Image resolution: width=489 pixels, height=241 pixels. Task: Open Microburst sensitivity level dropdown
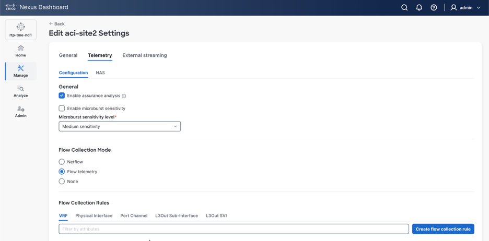click(x=120, y=126)
